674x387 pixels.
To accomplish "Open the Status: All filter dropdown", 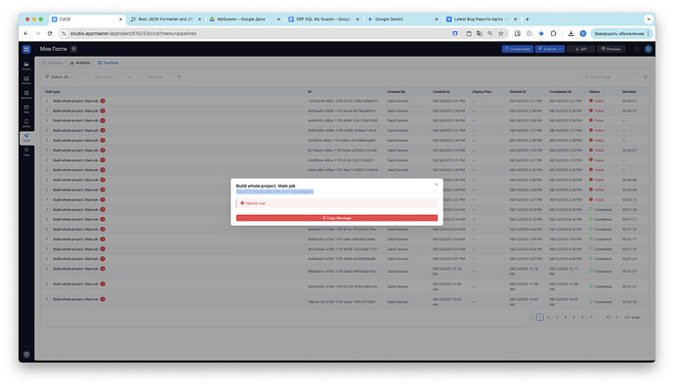I will click(59, 77).
